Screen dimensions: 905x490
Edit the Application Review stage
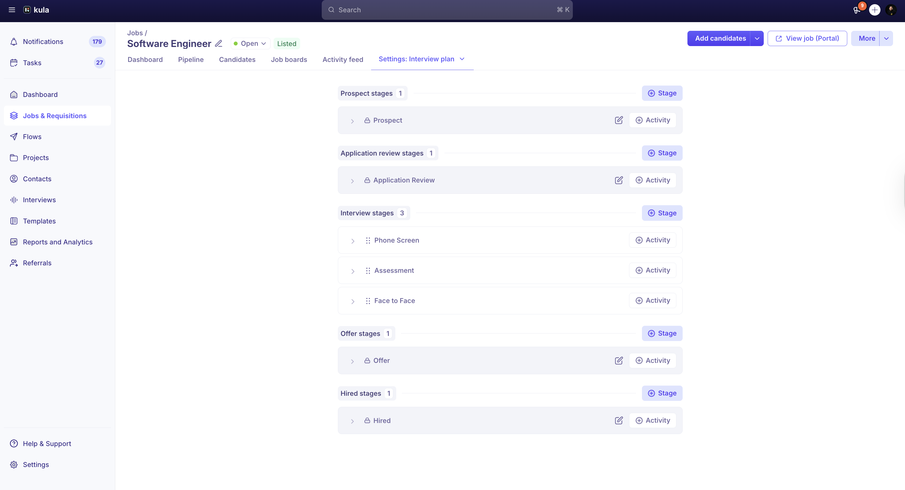619,180
